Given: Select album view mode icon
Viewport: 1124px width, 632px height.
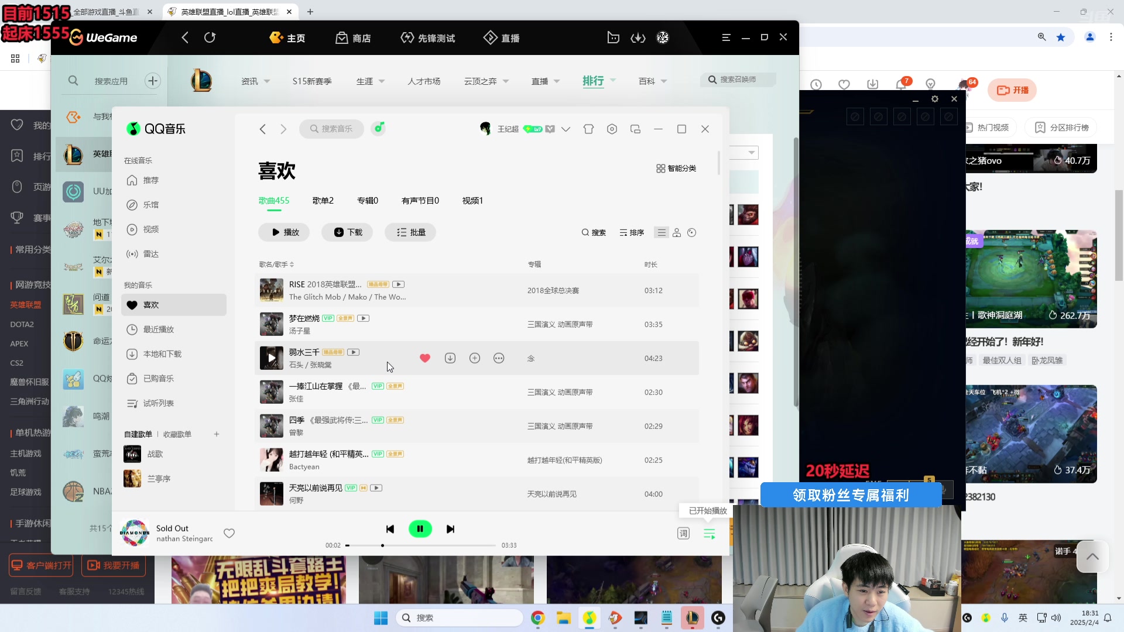Looking at the screenshot, I should (x=692, y=233).
